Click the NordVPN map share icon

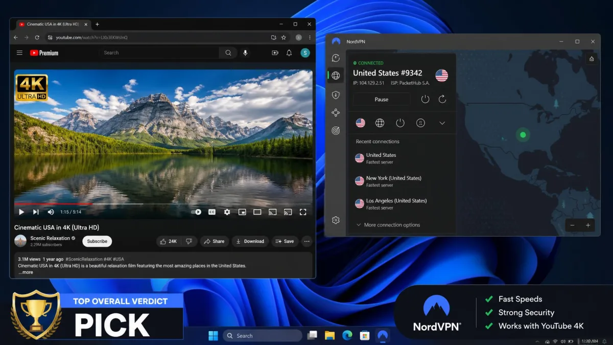pyautogui.click(x=592, y=59)
